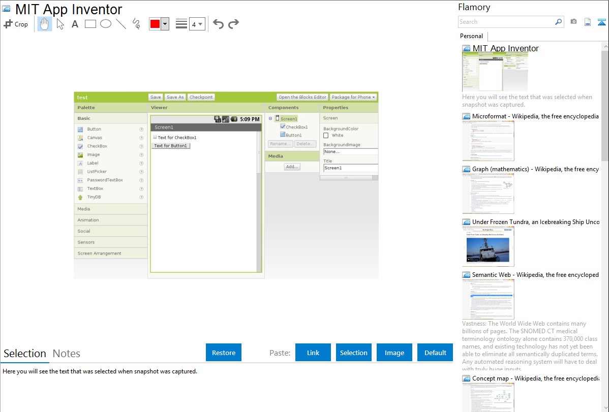Click the magnifier icon in the search box
Viewport: 609px width, 412px height.
pyautogui.click(x=558, y=22)
